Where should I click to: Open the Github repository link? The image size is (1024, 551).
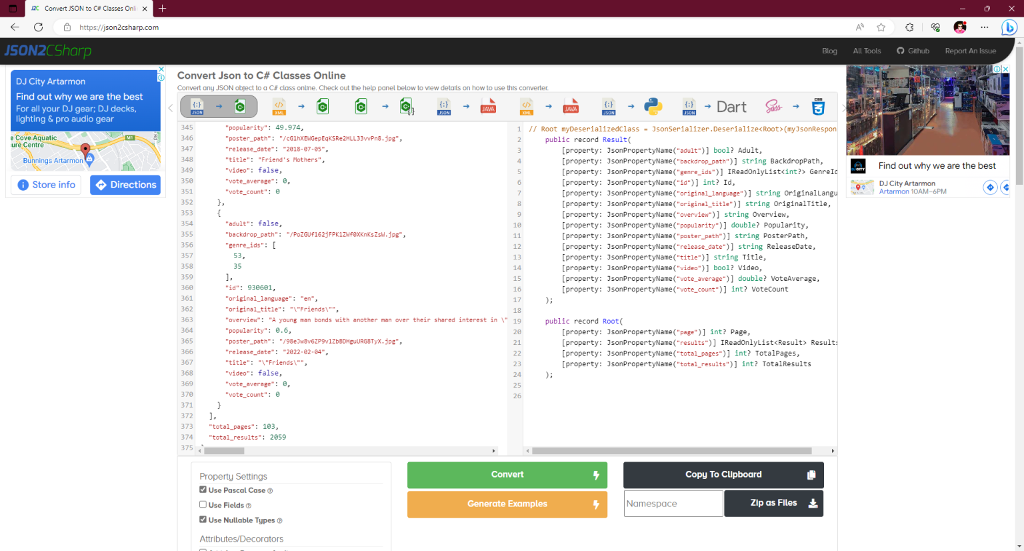[913, 51]
